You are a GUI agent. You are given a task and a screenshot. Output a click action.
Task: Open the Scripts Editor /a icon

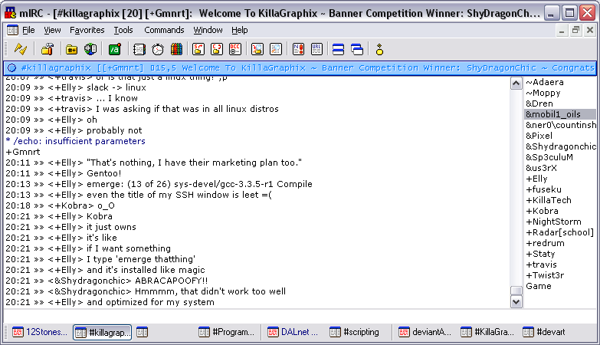point(115,49)
